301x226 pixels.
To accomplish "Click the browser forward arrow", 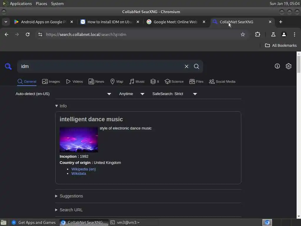I will [x=17, y=34].
